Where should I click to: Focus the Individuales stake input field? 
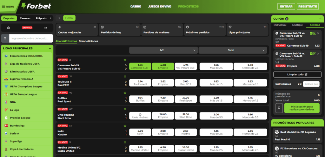point(311,84)
